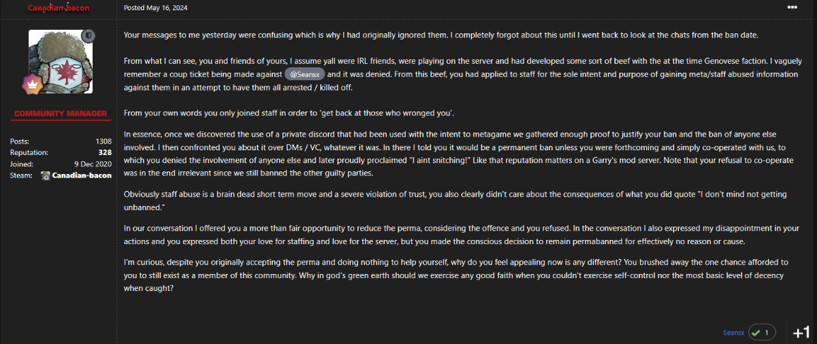Viewport: 817px width, 344px height.
Task: Click the moderator shield badge on avatar
Action: pyautogui.click(x=88, y=35)
